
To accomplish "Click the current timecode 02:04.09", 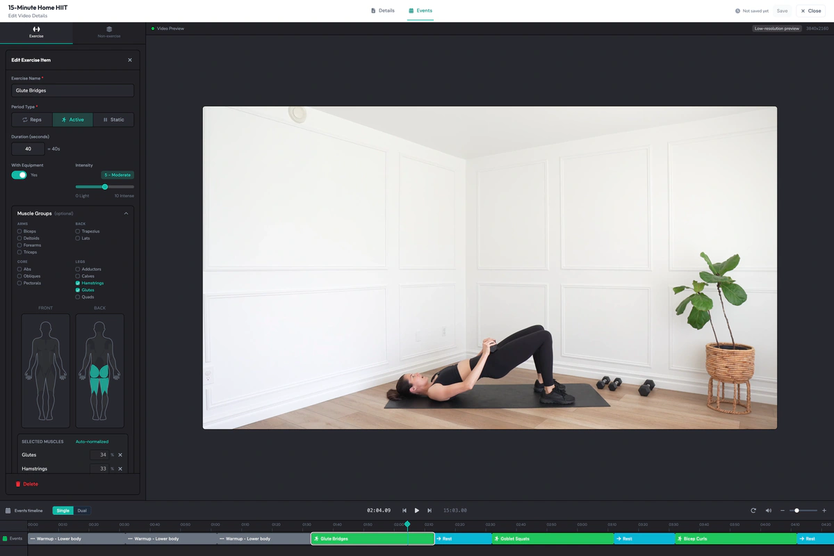I will click(379, 511).
